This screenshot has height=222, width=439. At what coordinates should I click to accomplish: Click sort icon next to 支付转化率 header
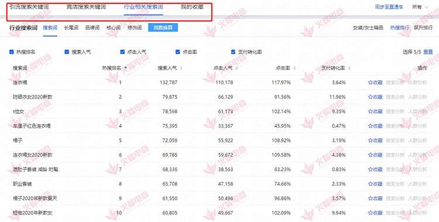[349, 68]
